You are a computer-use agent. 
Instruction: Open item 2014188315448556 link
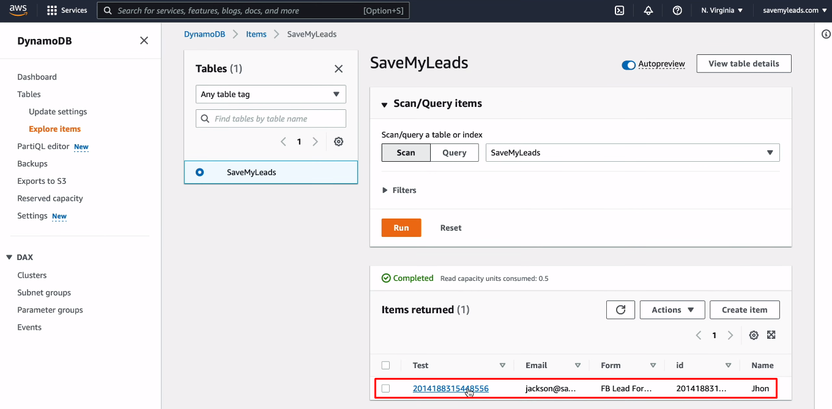coord(451,388)
